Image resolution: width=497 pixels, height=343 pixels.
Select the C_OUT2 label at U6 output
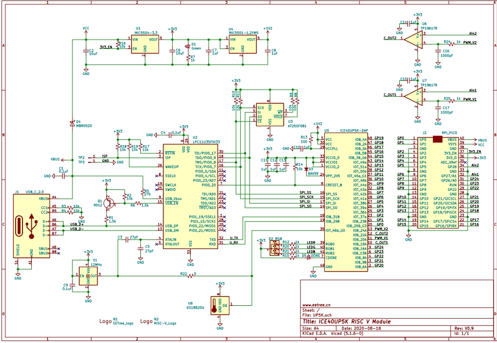pyautogui.click(x=390, y=38)
